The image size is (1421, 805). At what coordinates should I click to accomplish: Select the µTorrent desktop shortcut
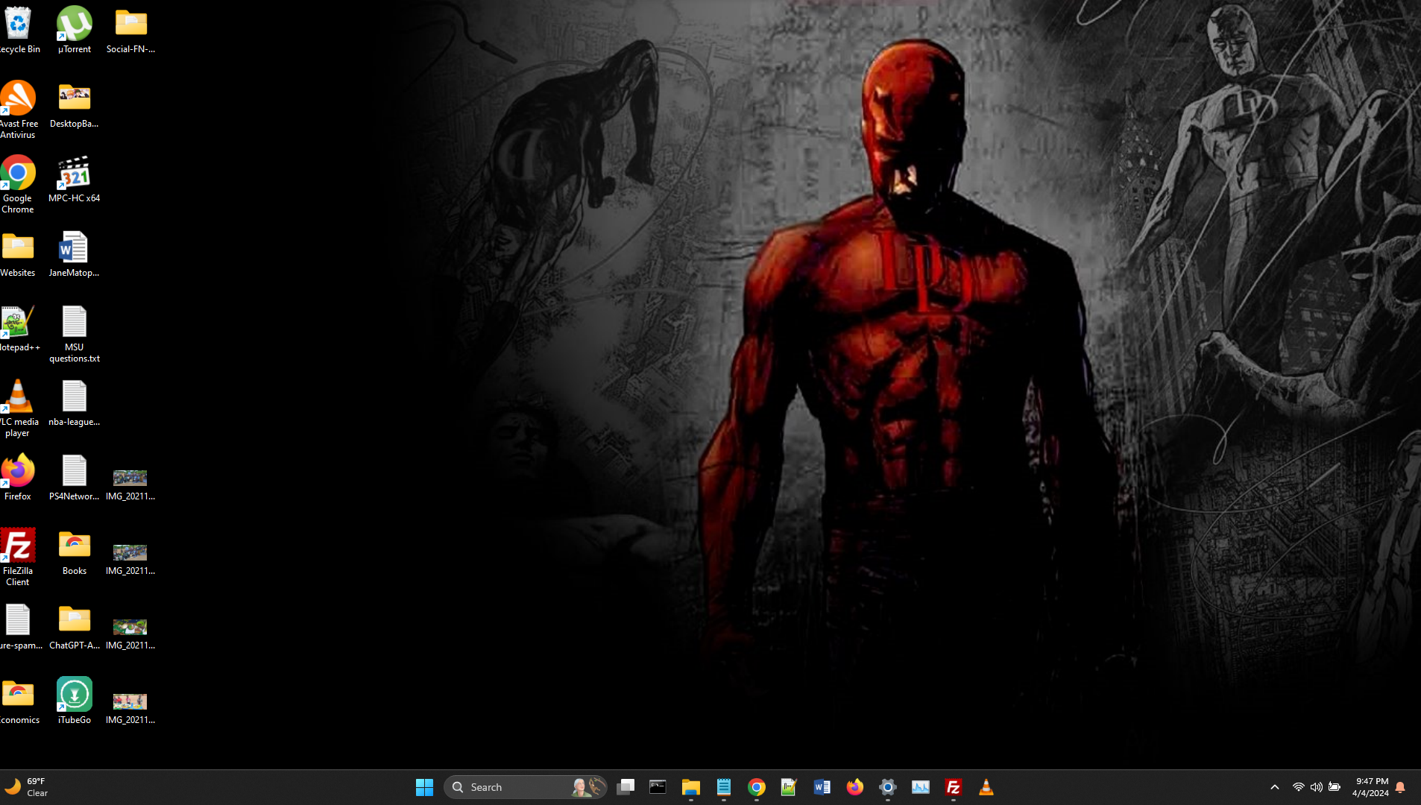pyautogui.click(x=75, y=30)
